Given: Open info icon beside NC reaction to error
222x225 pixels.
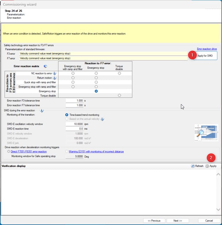Looking at the screenshot, I should [54, 73].
